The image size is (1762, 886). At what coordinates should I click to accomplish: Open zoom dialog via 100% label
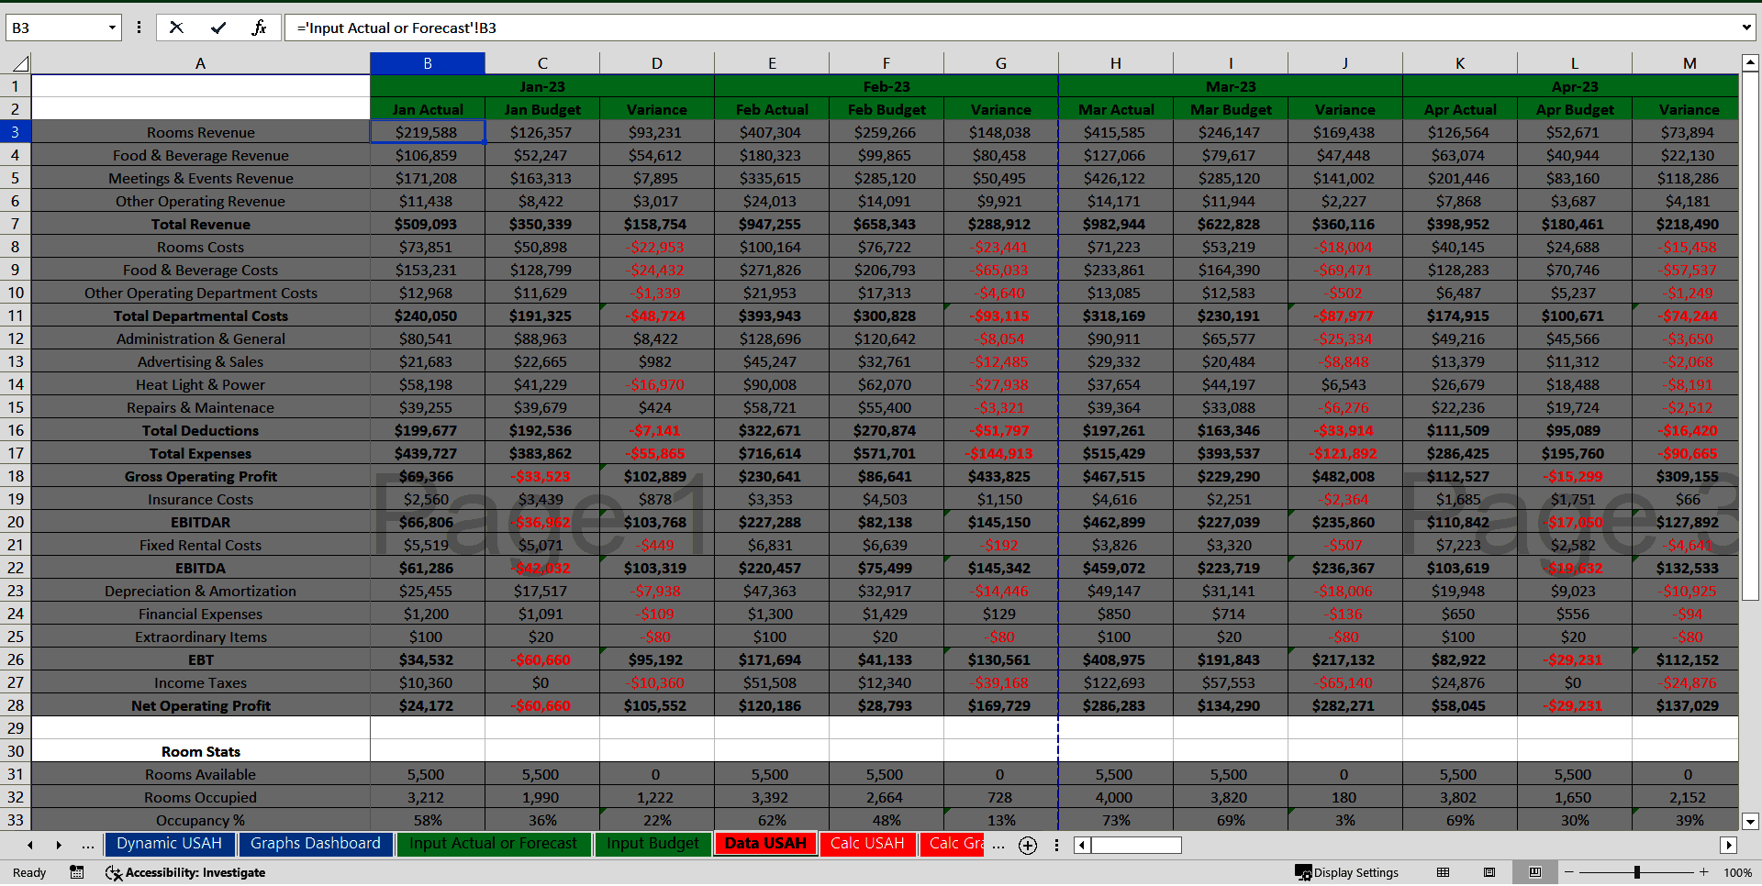coord(1737,872)
